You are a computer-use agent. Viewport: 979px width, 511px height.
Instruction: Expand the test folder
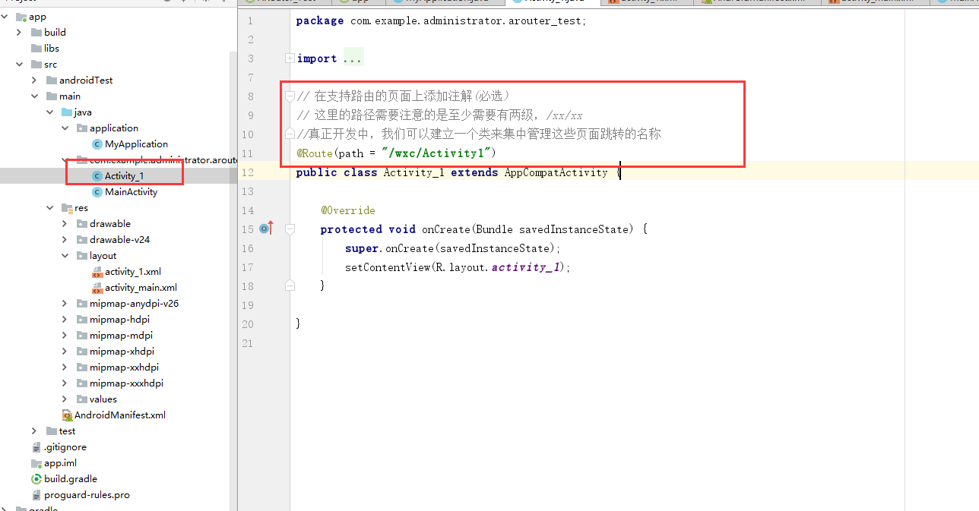34,431
